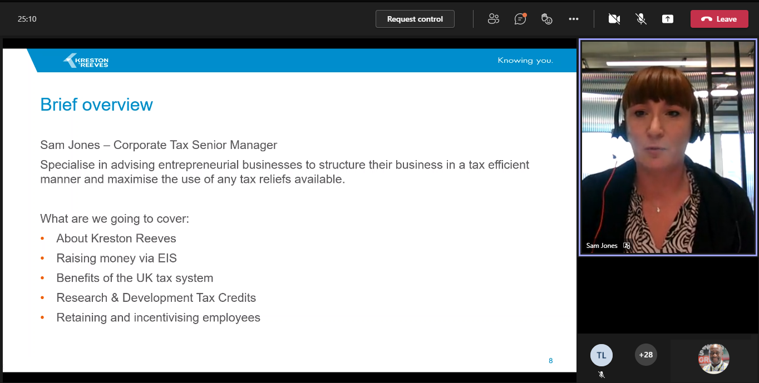Click the 25:10 meeting timer
The image size is (759, 383).
pos(27,19)
